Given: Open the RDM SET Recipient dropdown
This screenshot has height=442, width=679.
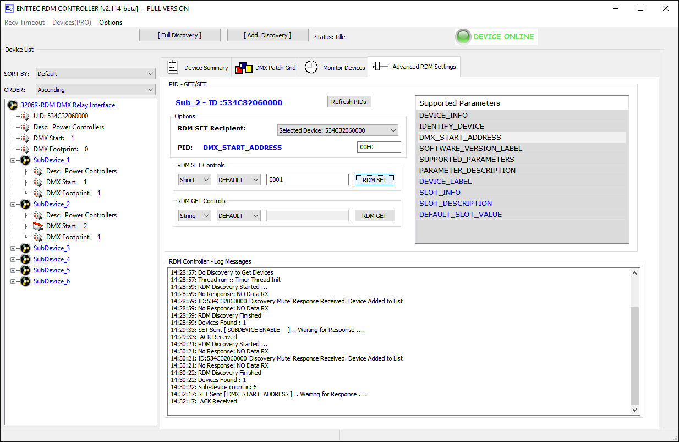Looking at the screenshot, I should pos(337,130).
